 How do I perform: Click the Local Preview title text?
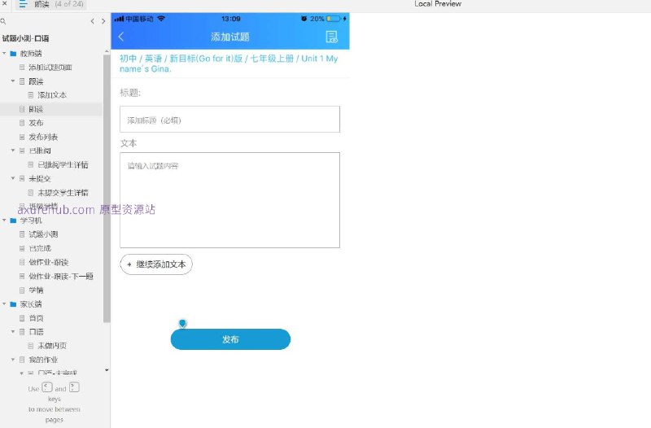click(x=438, y=4)
